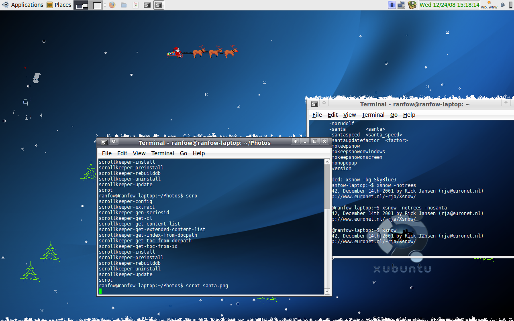Screen dimensions: 514x321
Task: Select the active terminal taskbar button
Action: 159,5
